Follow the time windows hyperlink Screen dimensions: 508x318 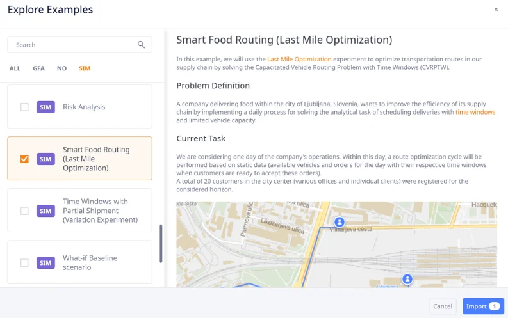click(x=475, y=112)
